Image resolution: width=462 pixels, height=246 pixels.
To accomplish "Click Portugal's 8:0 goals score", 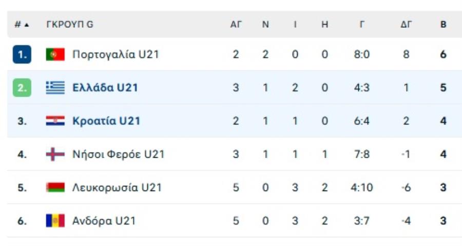I will tap(362, 54).
